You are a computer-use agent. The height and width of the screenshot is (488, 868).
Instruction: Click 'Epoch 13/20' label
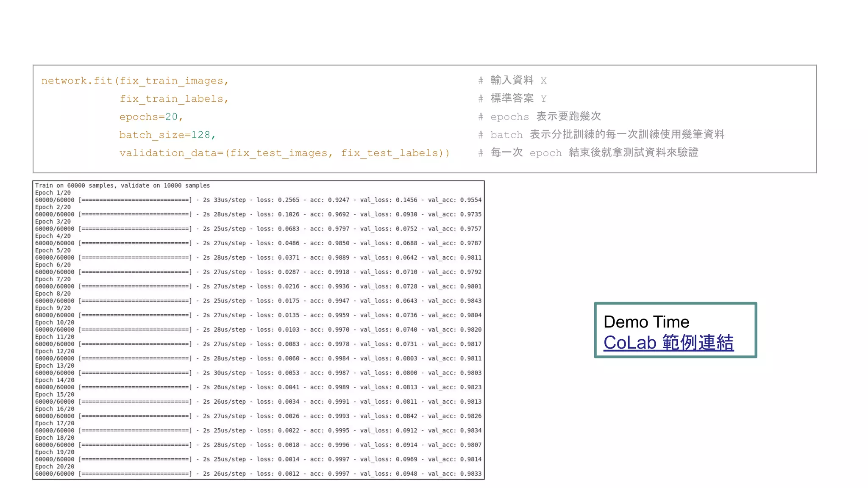point(55,366)
